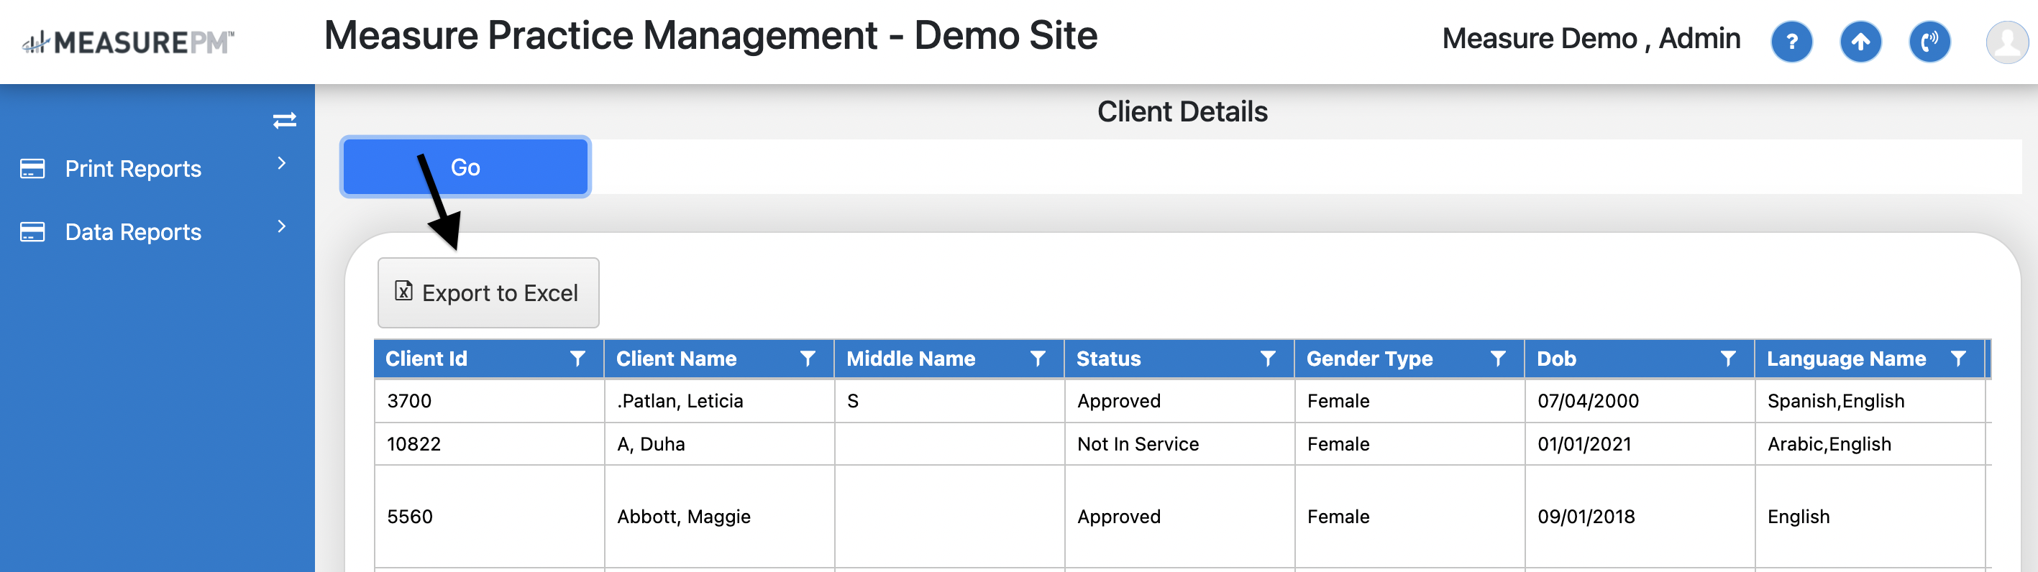Click the 09/01/2018 date of birth cell
This screenshot has height=572, width=2038.
[x=1641, y=517]
